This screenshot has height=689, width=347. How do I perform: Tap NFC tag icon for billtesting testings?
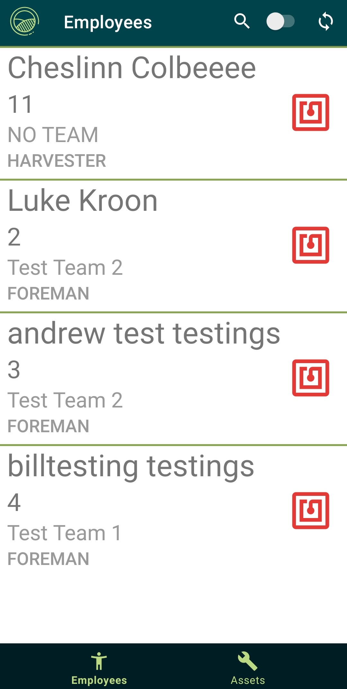click(310, 511)
